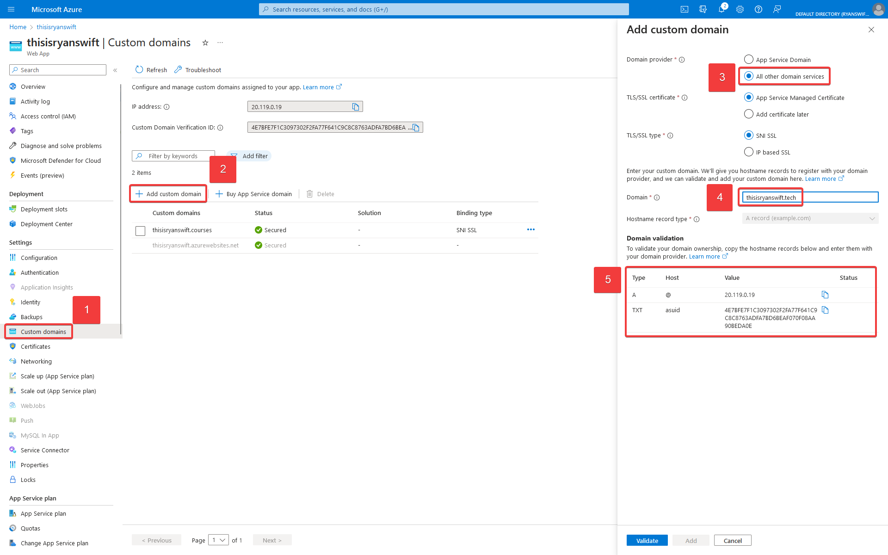This screenshot has width=888, height=555.
Task: Copy the A record value in validation table
Action: coord(825,295)
